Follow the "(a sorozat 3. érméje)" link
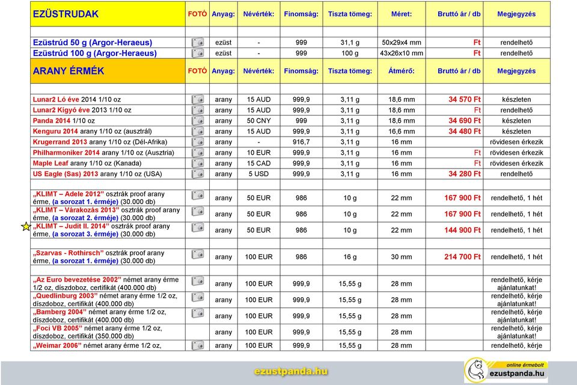The height and width of the screenshot is (385, 577). tap(85, 234)
